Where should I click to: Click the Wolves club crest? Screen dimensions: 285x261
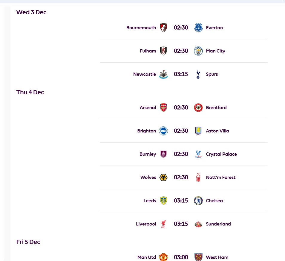[163, 177]
